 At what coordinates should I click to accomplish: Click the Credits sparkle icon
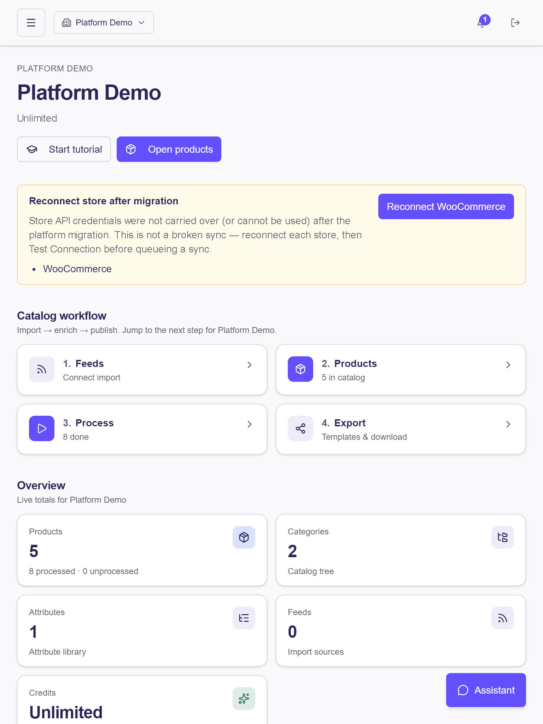pyautogui.click(x=244, y=699)
